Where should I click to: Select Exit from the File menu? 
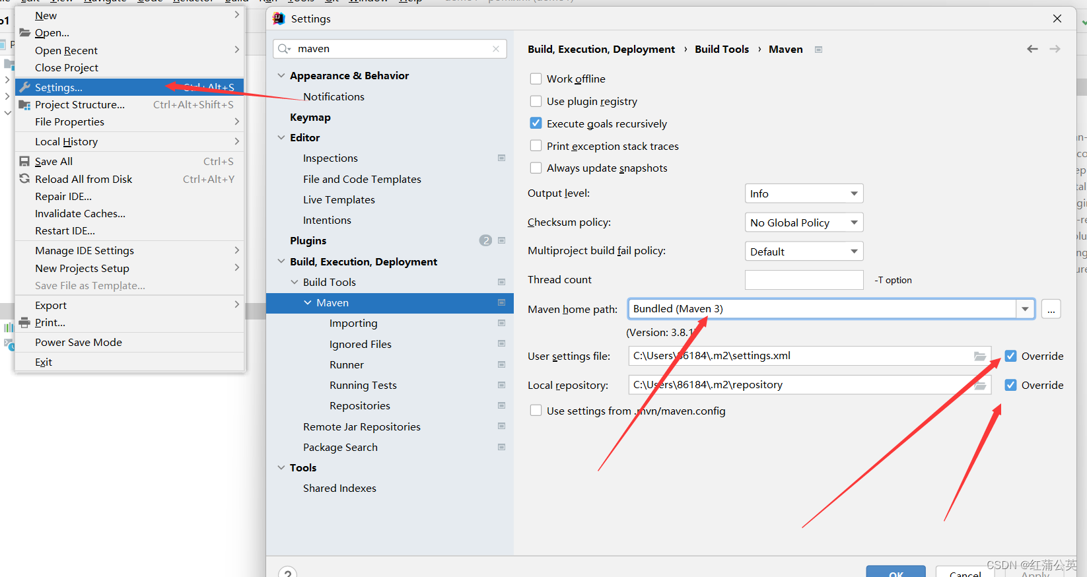point(129,362)
